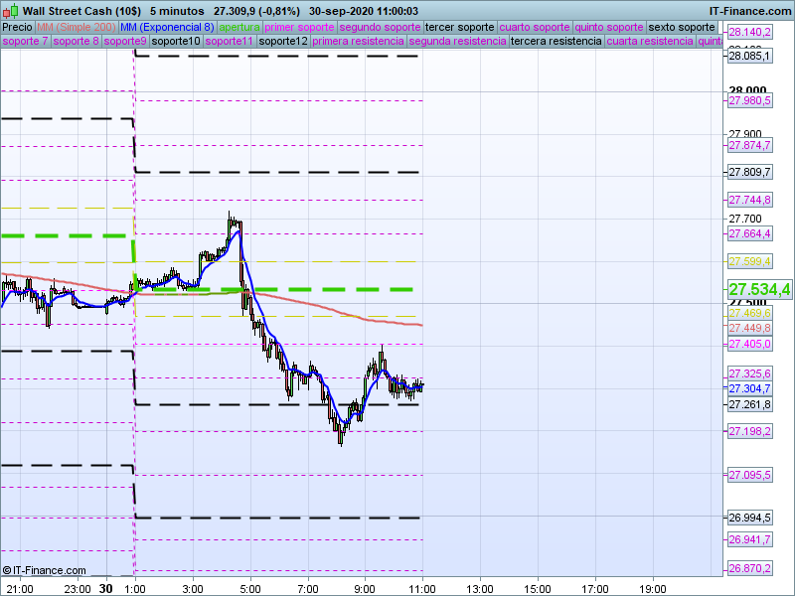Open the MM (Simple 200) indicator label
Screen dimensions: 795x596
tap(77, 28)
